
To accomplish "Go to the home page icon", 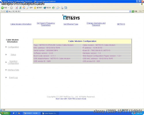I will (24, 8).
